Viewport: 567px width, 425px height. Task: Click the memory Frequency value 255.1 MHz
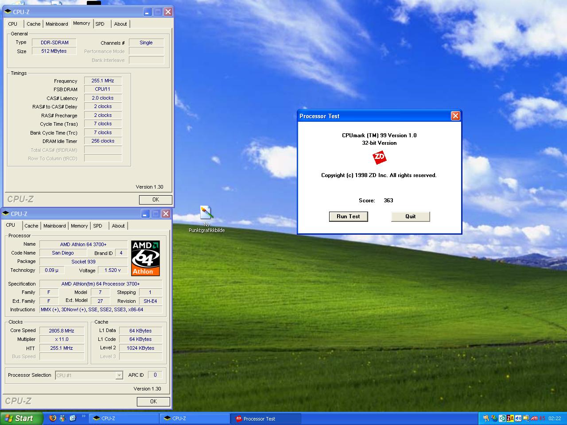click(103, 81)
